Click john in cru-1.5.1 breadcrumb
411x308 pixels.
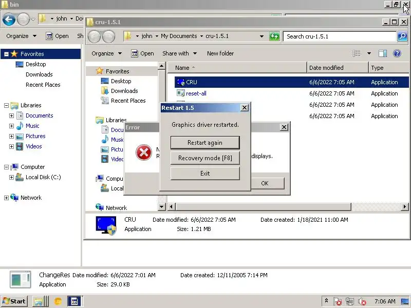(147, 36)
